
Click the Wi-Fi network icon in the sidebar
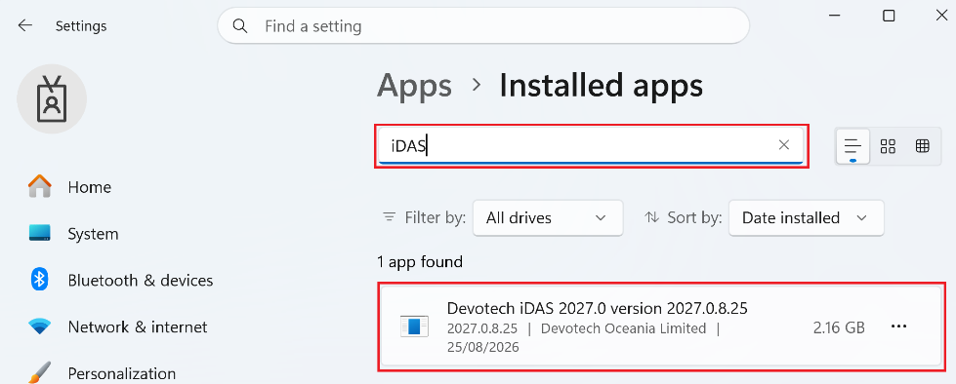pos(40,326)
